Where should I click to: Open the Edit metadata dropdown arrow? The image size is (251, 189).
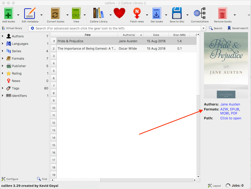41,15
